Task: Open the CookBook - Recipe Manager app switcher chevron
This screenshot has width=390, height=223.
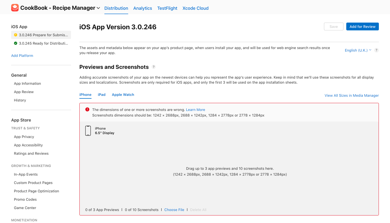Action: pyautogui.click(x=98, y=8)
